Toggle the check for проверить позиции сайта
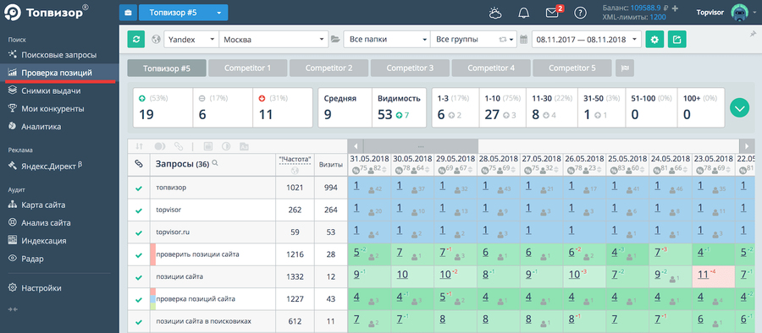Image resolution: width=762 pixels, height=333 pixels. tap(139, 254)
